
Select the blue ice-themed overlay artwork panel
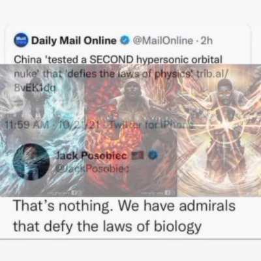[42, 130]
